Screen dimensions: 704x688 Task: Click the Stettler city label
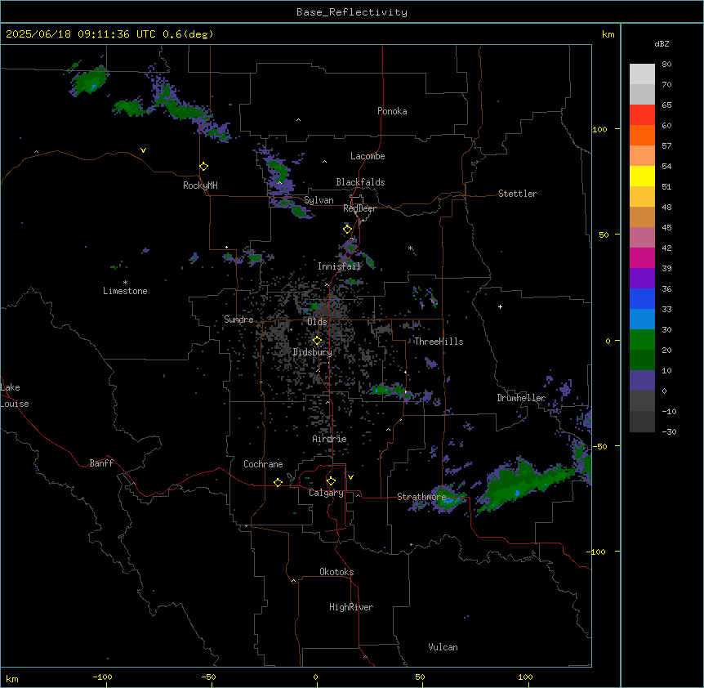pos(518,194)
